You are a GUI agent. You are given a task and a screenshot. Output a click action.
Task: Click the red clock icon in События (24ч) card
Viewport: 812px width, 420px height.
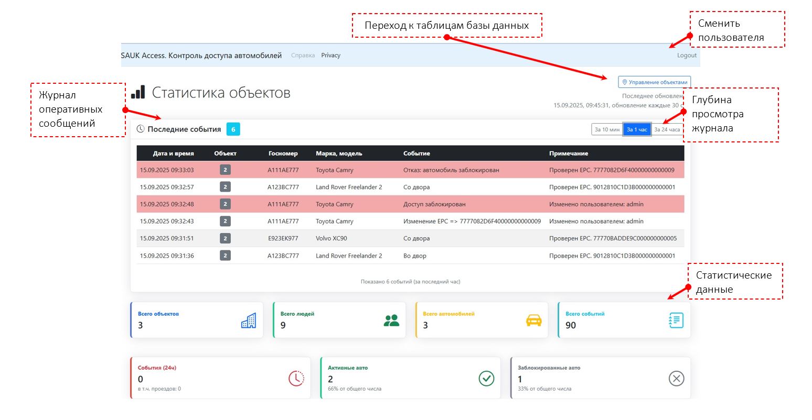(x=296, y=379)
